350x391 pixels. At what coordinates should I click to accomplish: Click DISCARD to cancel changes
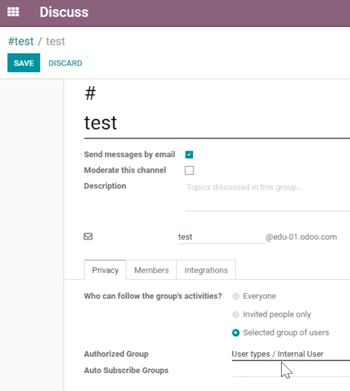pyautogui.click(x=66, y=63)
